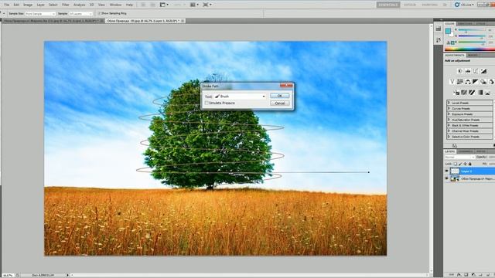Open the File menu
The image size is (495, 278).
(7, 5)
